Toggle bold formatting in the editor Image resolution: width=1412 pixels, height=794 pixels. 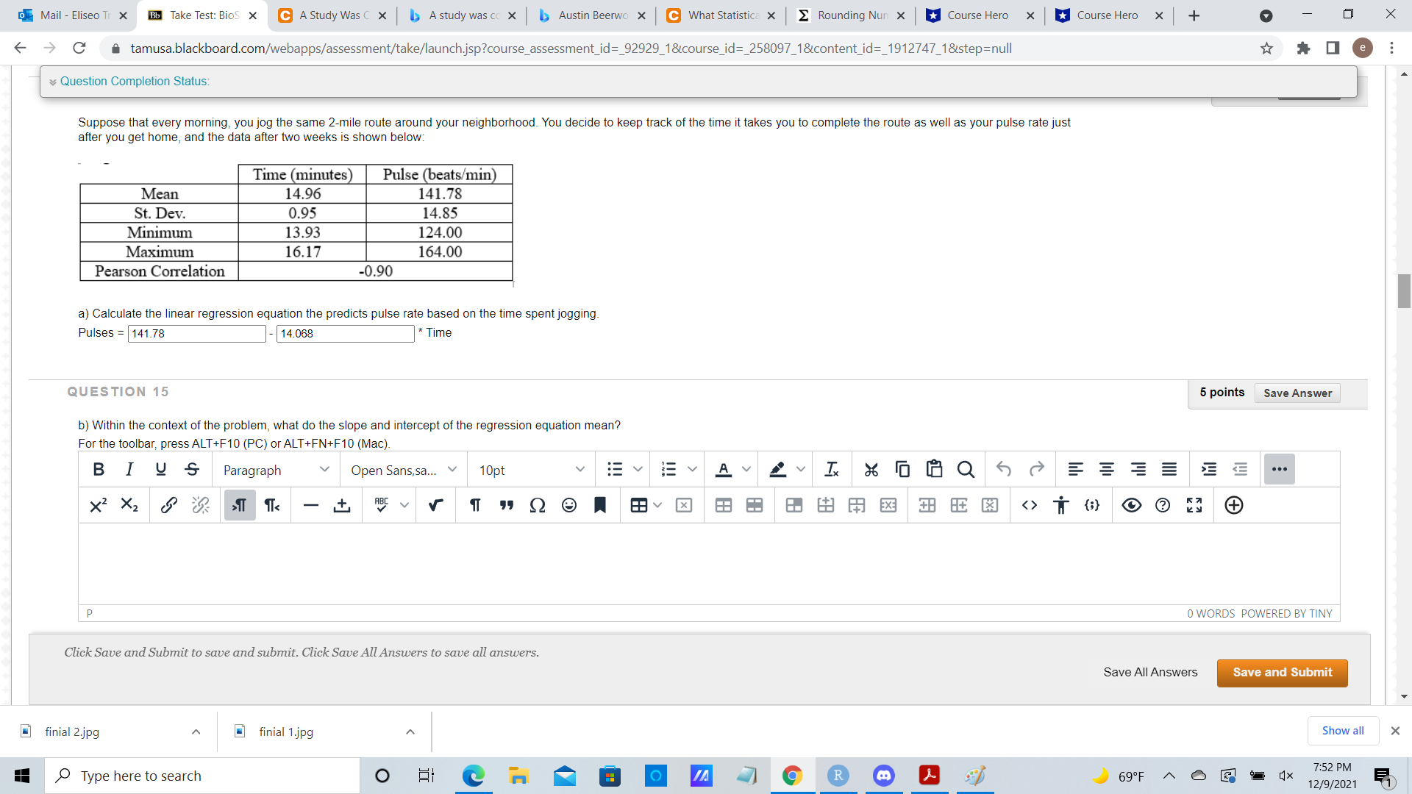click(x=99, y=469)
